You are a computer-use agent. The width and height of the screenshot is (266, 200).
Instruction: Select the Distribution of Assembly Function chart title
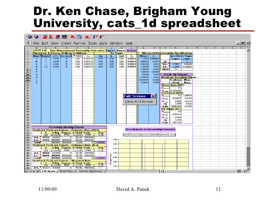tap(150, 129)
